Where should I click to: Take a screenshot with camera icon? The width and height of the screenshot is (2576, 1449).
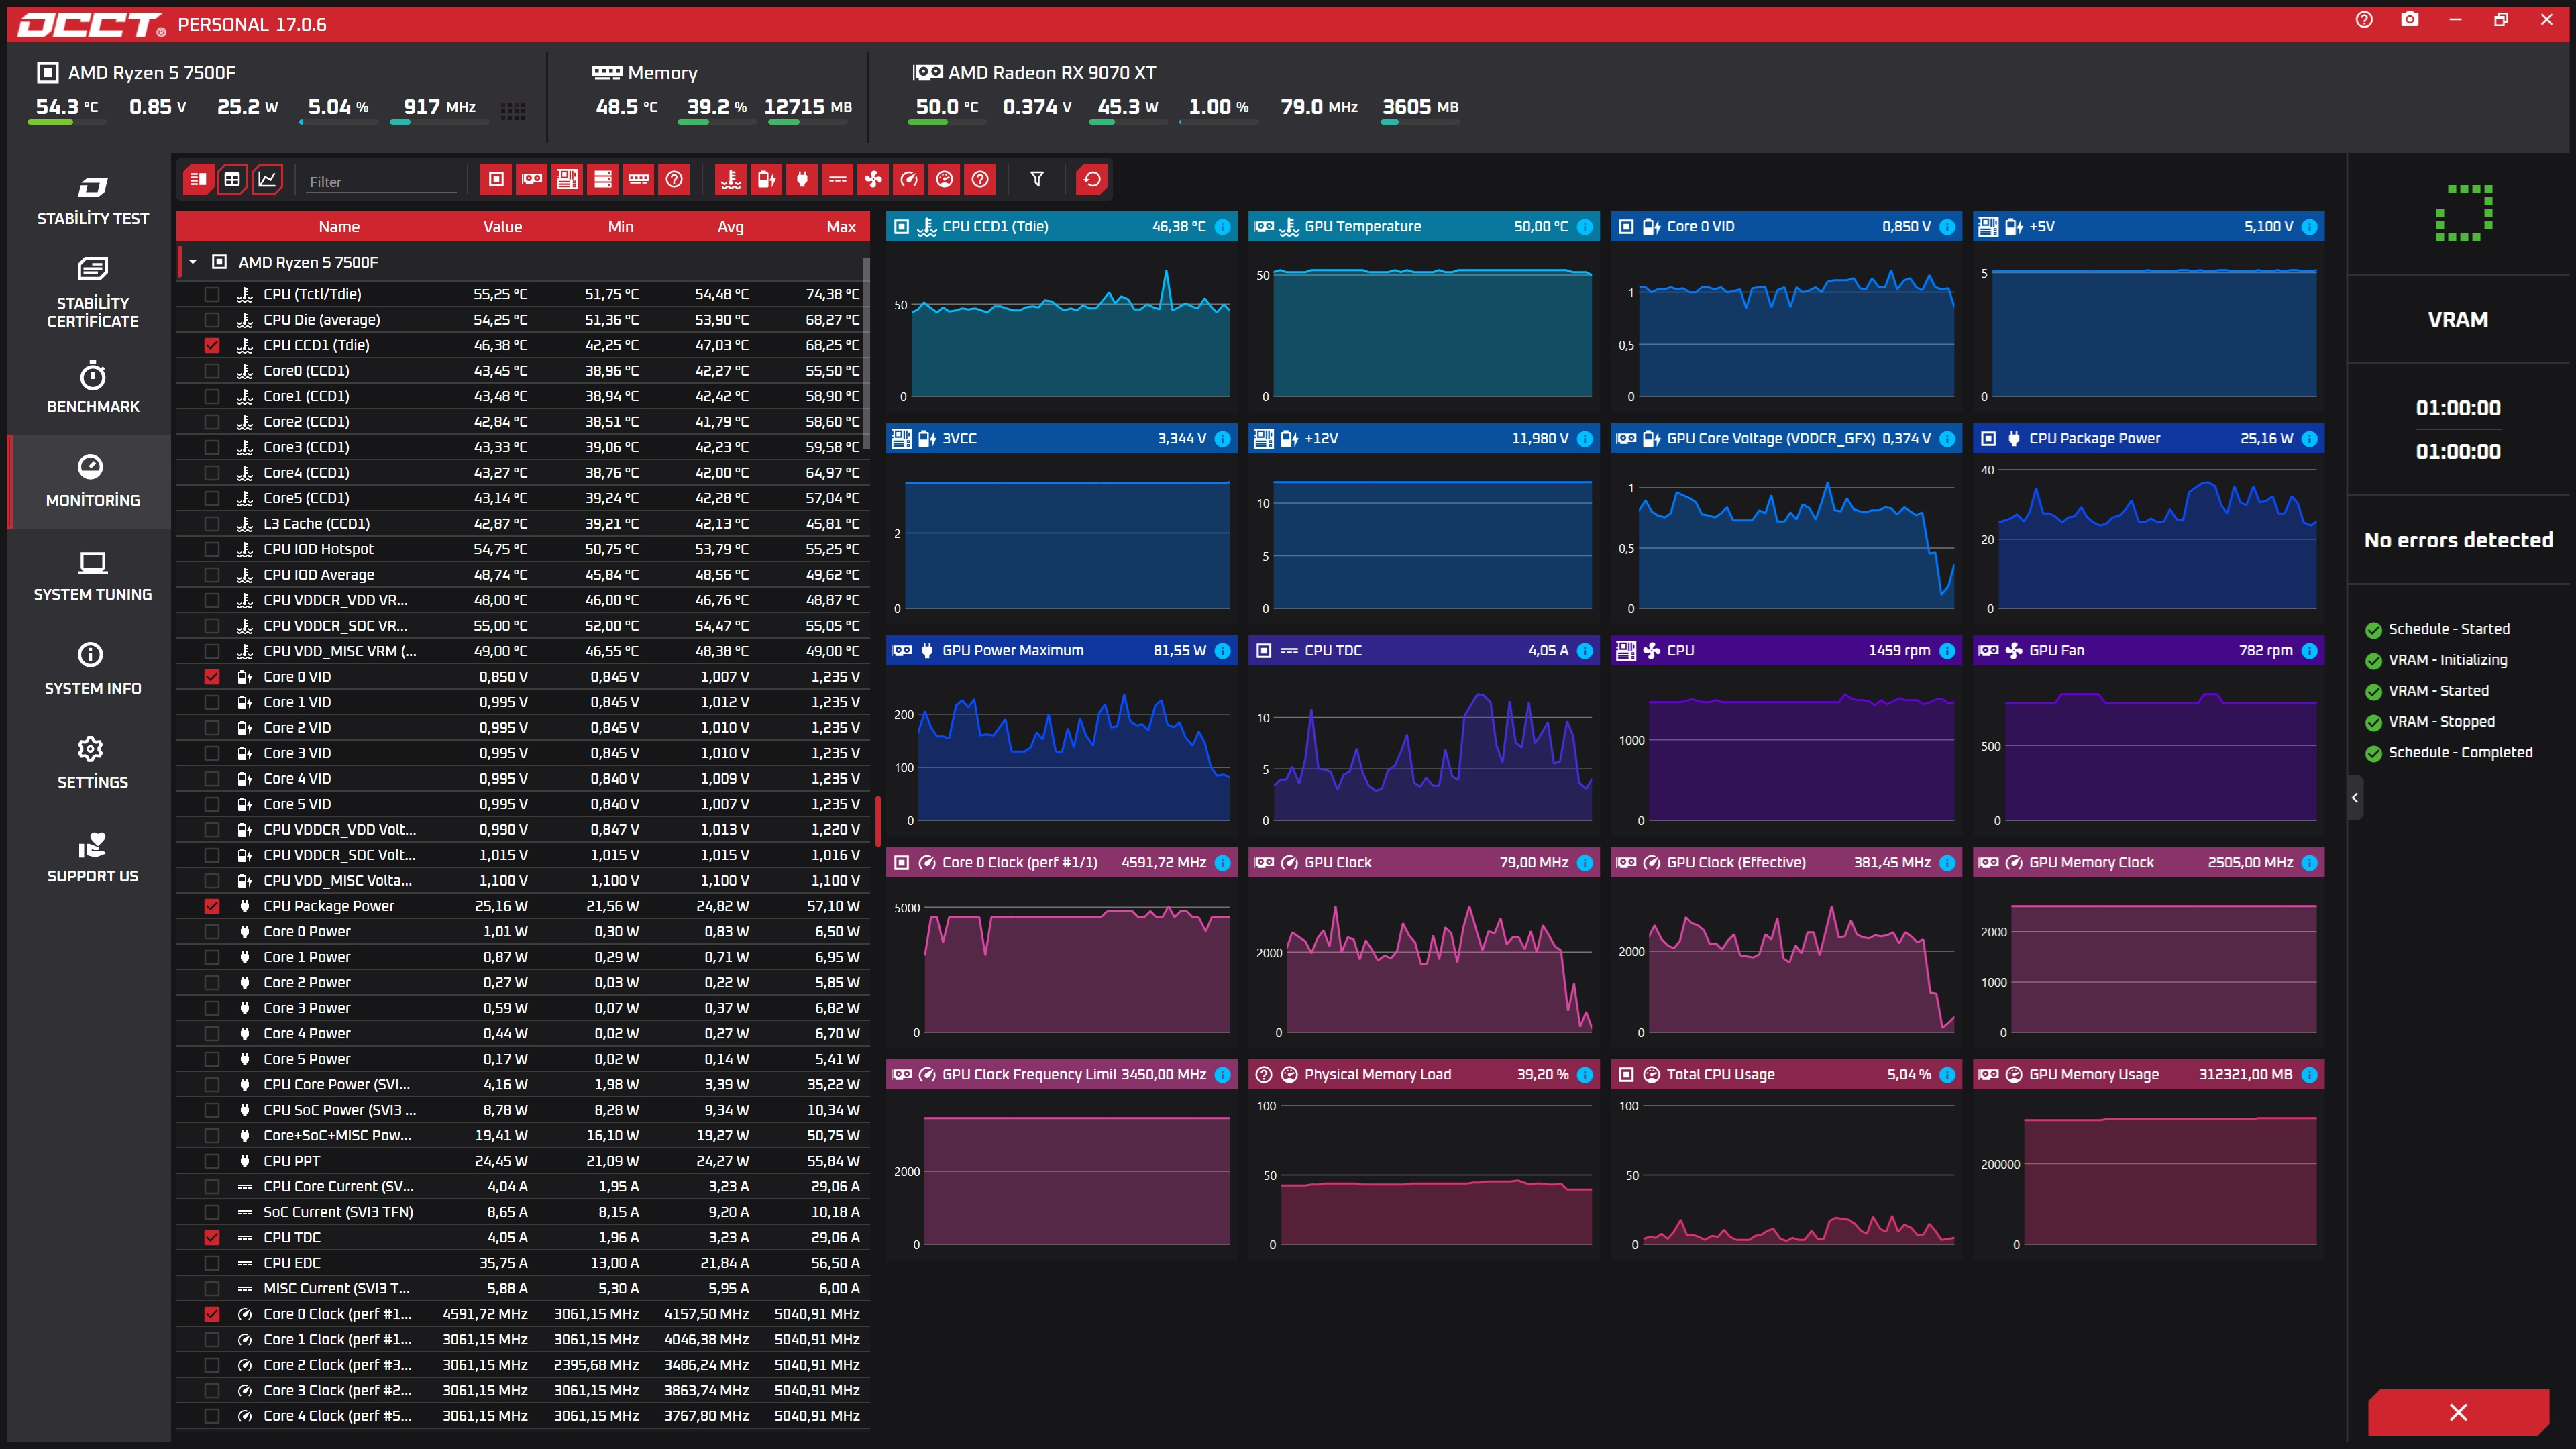2410,20
